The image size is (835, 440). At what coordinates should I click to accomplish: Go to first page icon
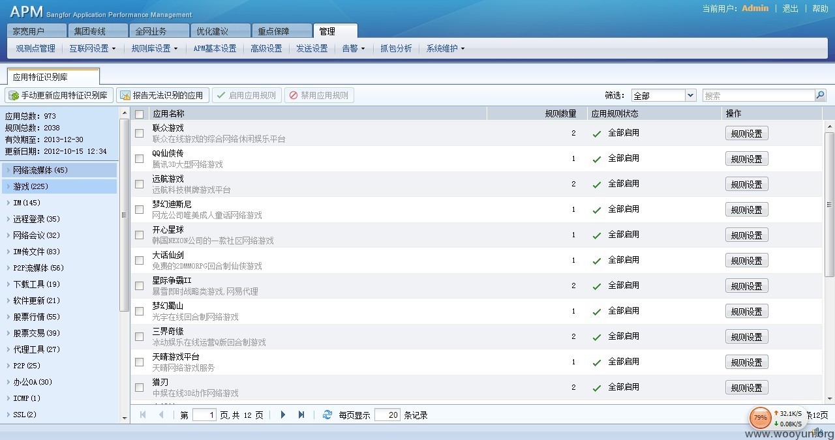(x=143, y=415)
